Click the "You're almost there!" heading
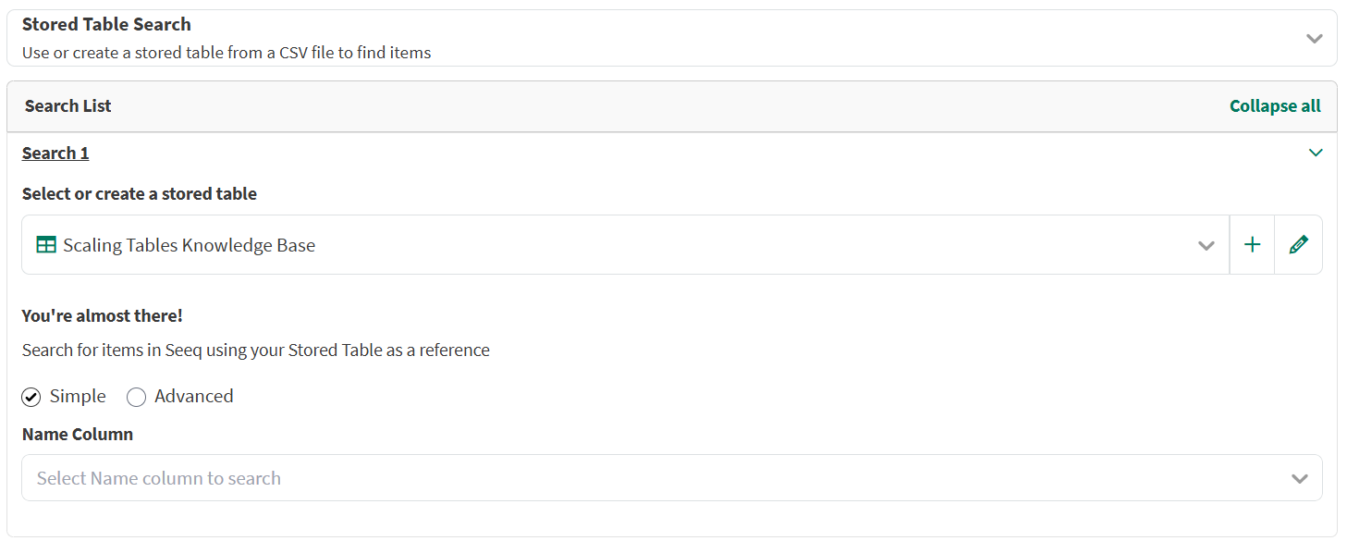Screen dimensions: 1347x541 click(x=103, y=316)
